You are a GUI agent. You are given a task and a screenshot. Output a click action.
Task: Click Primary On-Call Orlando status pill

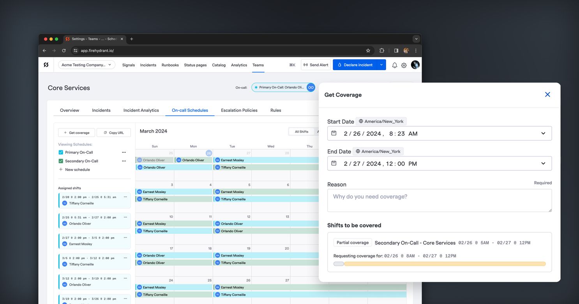tap(283, 87)
